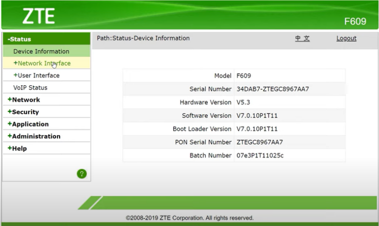The image size is (379, 226).
Task: Click the Path:Status-Device Information breadcrumb
Action: pos(143,38)
